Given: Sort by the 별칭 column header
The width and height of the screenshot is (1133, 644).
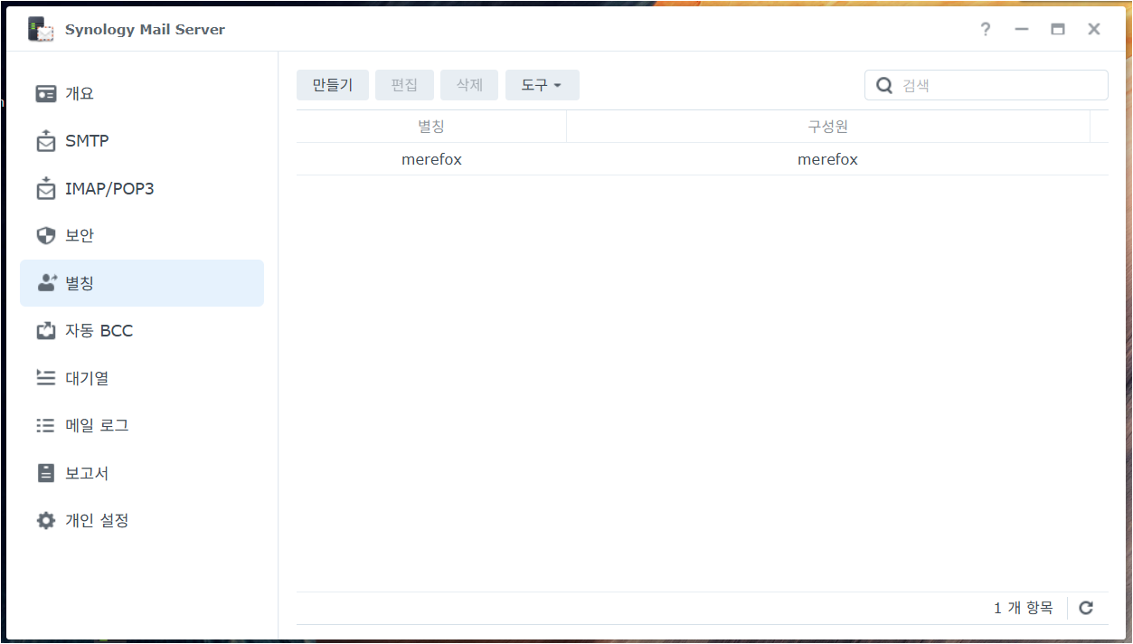Looking at the screenshot, I should (431, 126).
